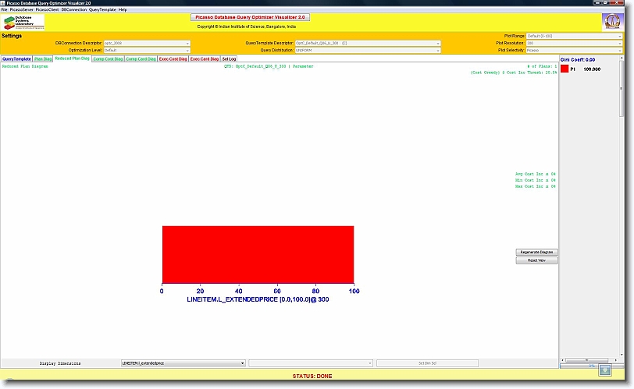Expand the Display Dimensions LINEITEM dropdown
This screenshot has height=389, width=634.
point(183,363)
